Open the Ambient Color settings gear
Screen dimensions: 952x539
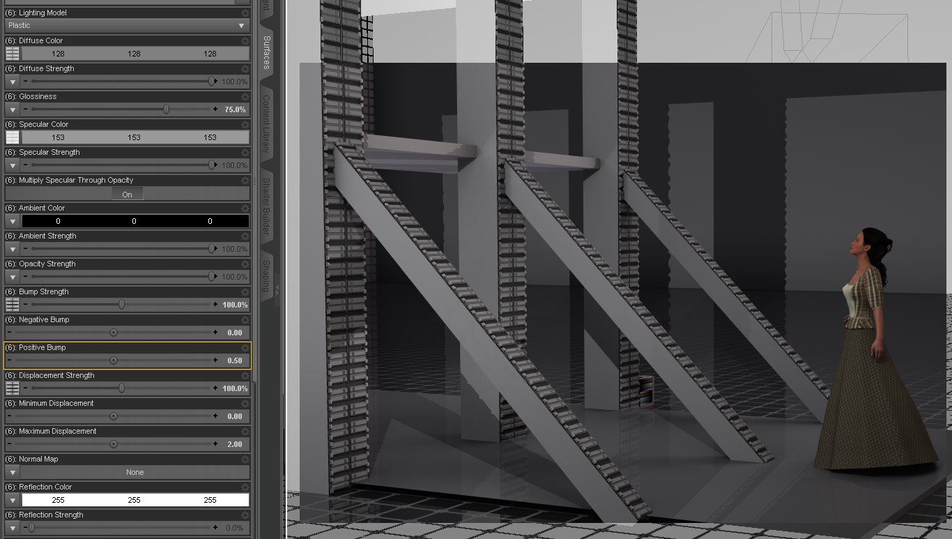pyautogui.click(x=245, y=208)
